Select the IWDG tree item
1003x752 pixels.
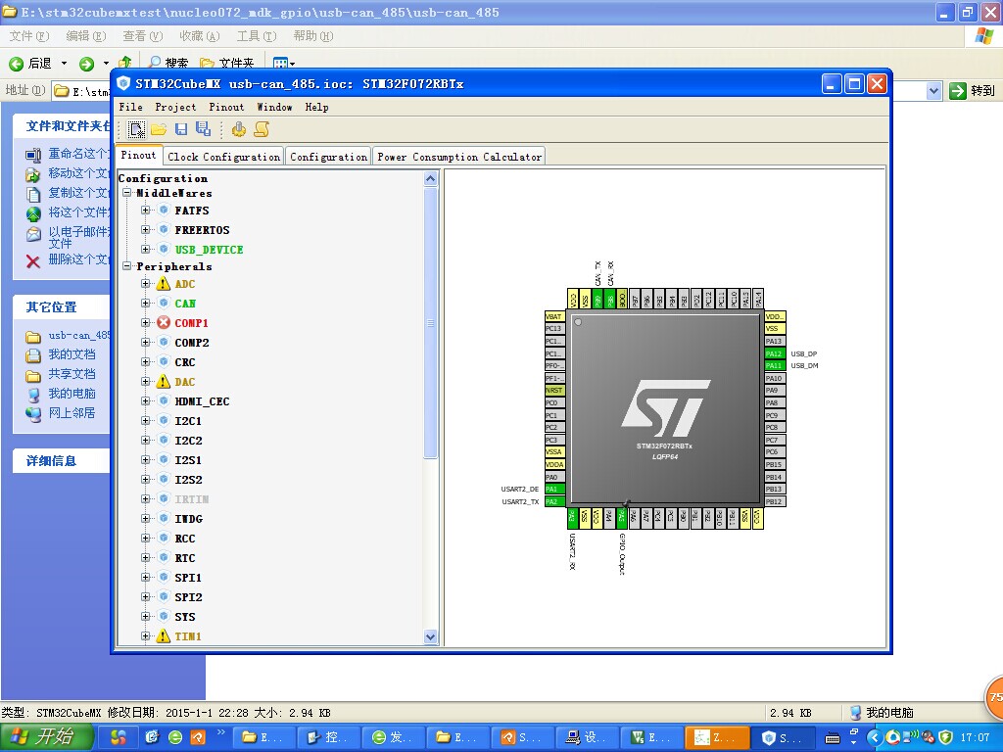coord(189,519)
